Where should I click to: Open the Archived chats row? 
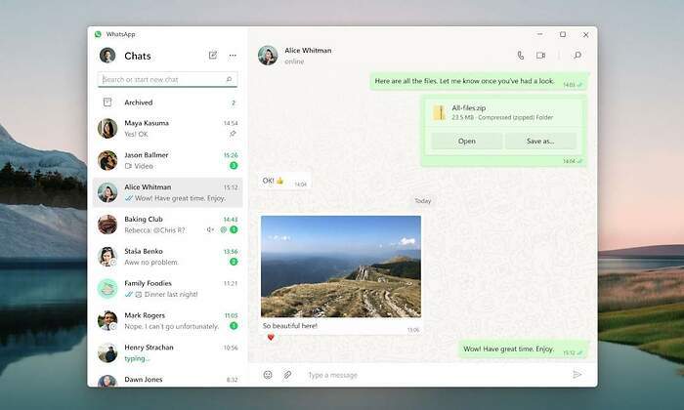167,102
